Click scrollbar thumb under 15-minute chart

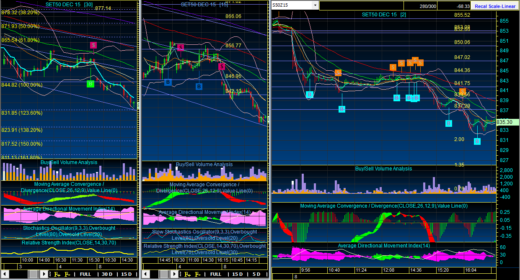pyautogui.click(x=163, y=274)
